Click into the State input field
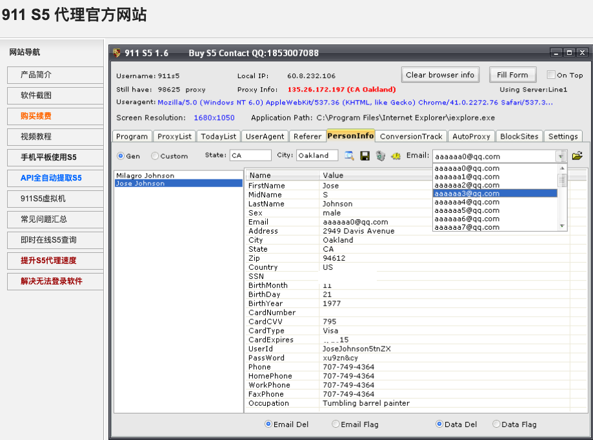 point(250,155)
